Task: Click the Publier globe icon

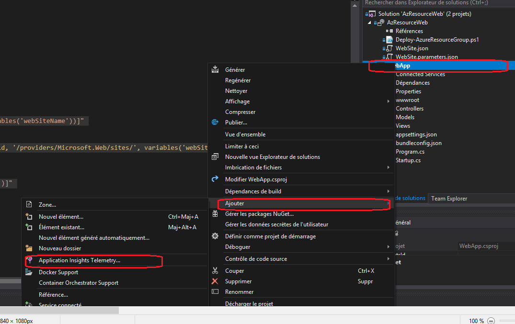Action: [x=215, y=122]
